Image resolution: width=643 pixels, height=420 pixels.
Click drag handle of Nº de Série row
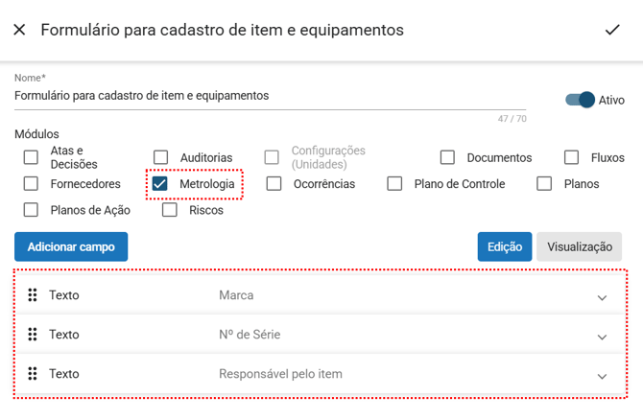(33, 335)
